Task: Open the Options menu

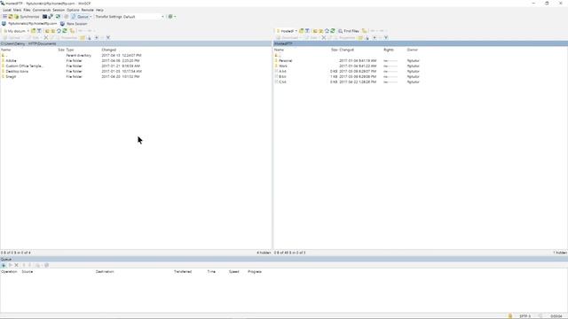Action: point(73,10)
